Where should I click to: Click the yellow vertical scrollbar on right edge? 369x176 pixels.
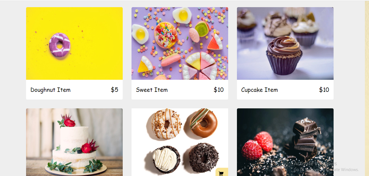click(x=367, y=88)
